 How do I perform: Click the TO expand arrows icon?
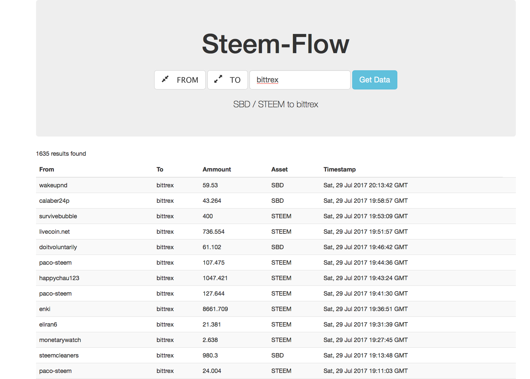point(218,79)
